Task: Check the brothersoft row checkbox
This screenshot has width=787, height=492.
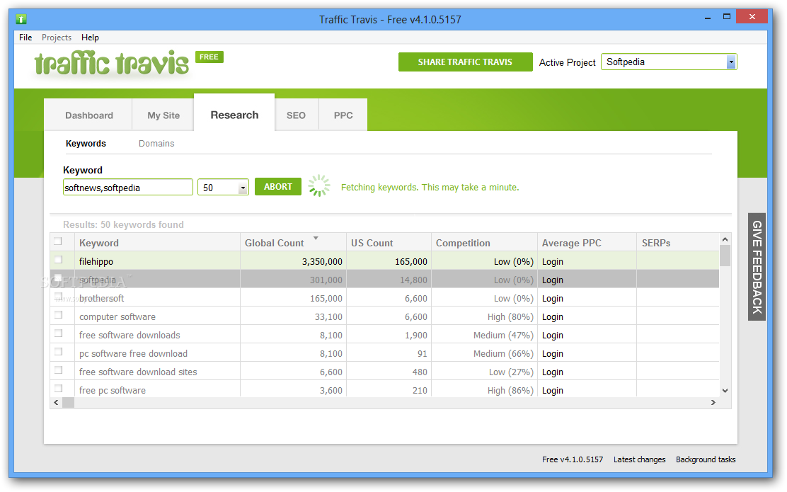Action: point(58,296)
